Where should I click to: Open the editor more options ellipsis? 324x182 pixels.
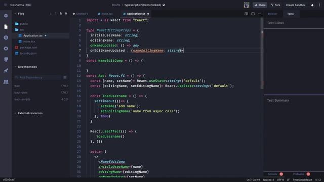click(x=260, y=14)
